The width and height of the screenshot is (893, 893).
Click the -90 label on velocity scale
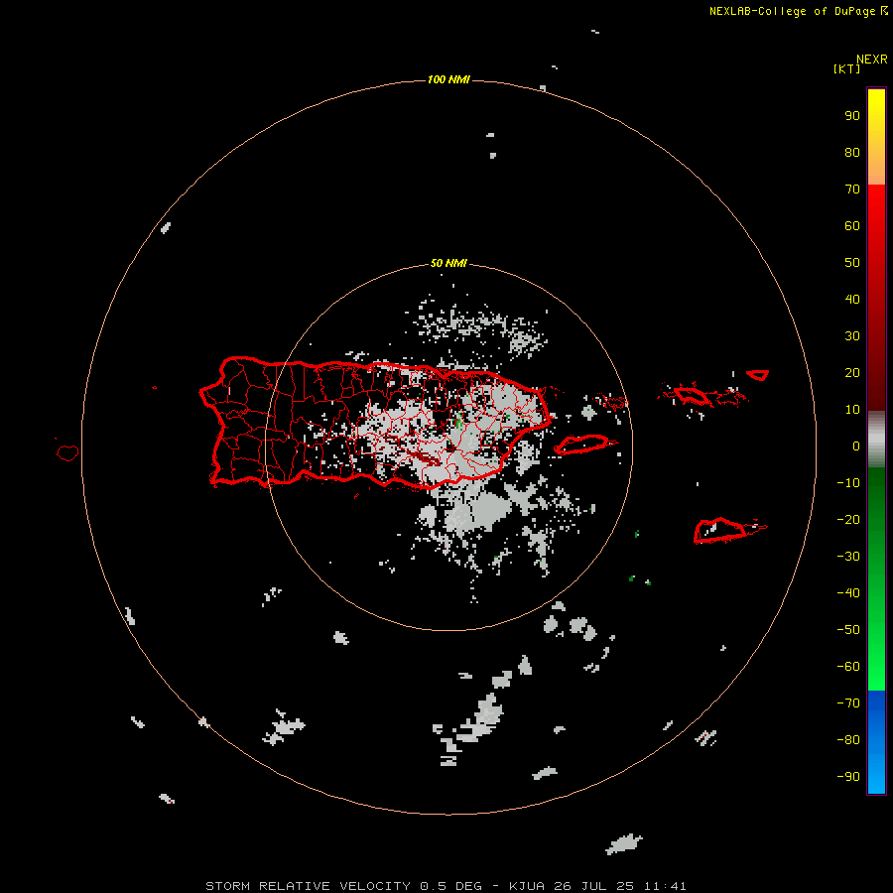(848, 777)
